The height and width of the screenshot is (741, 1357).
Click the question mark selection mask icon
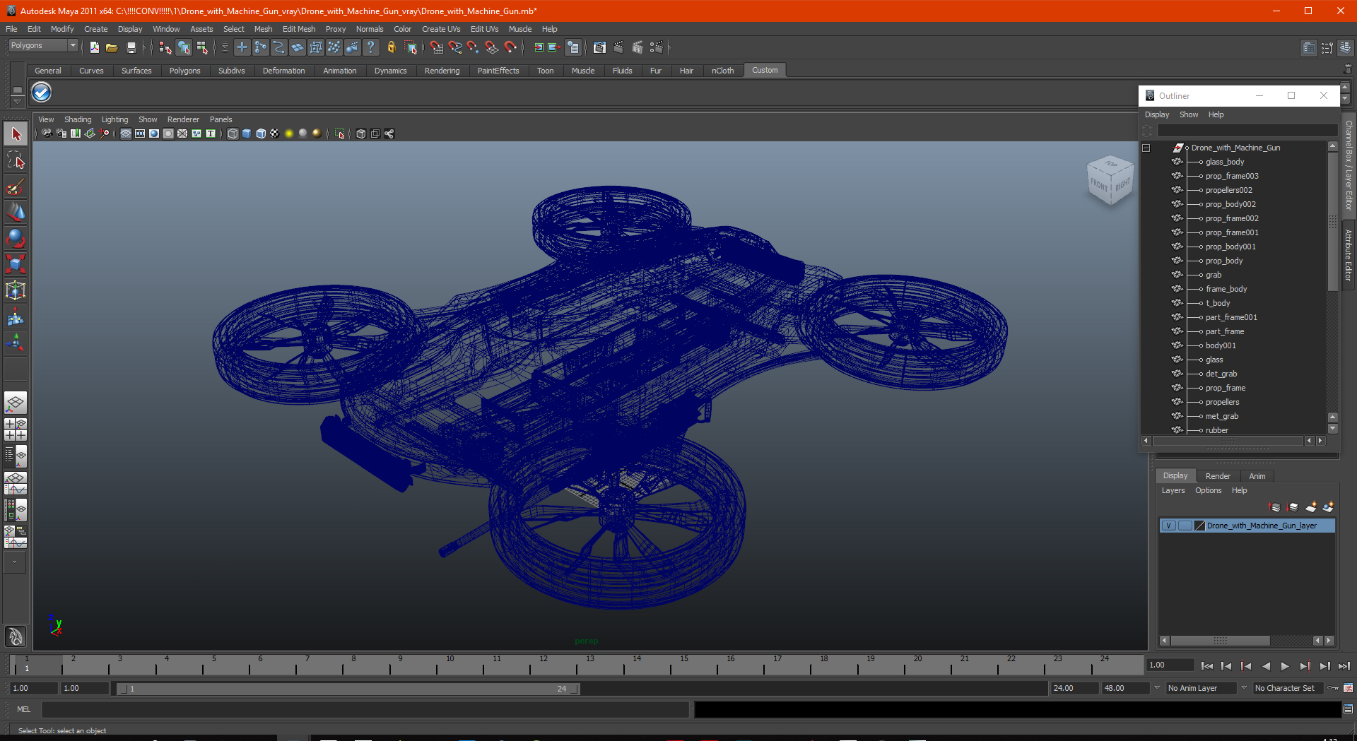point(370,47)
